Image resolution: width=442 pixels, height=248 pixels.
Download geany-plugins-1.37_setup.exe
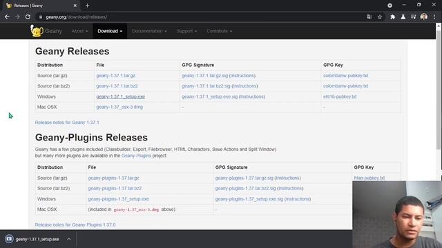pos(118,199)
